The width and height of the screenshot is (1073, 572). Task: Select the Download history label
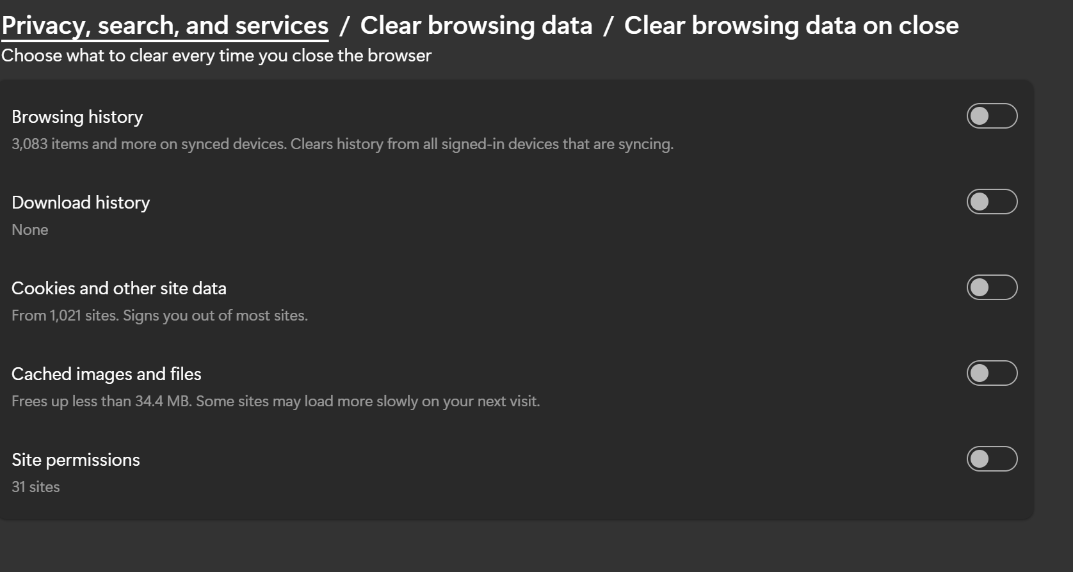pos(81,203)
